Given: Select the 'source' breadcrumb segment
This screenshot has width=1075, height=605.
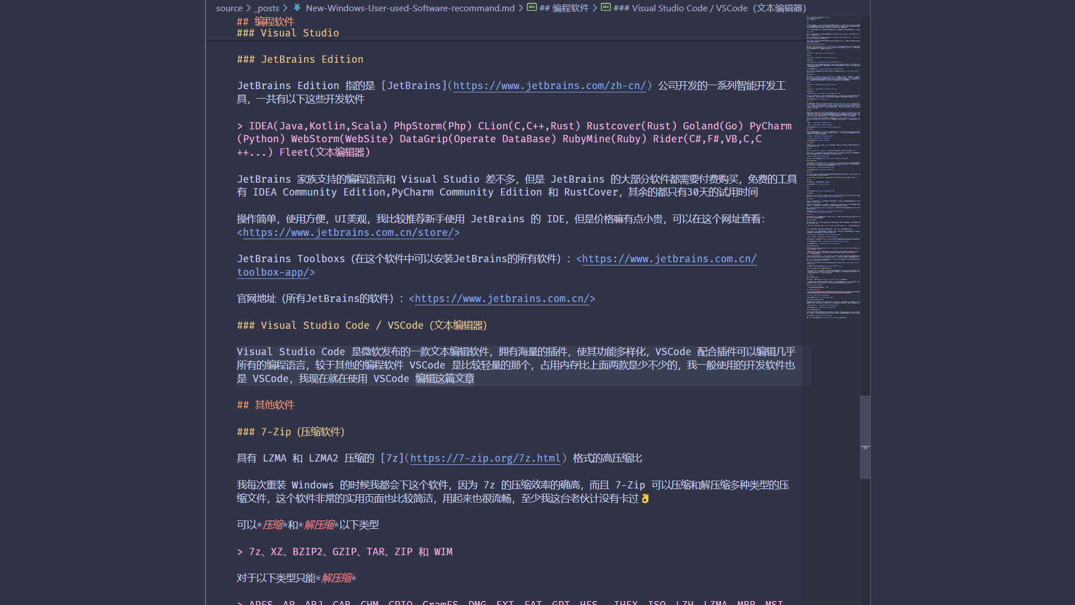Looking at the screenshot, I should (x=229, y=8).
